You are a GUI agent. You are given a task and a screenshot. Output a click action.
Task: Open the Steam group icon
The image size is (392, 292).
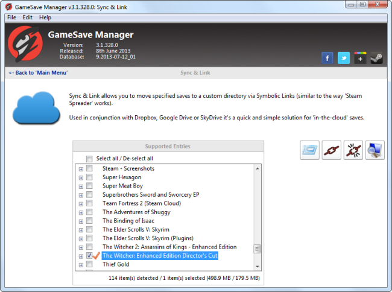376,58
